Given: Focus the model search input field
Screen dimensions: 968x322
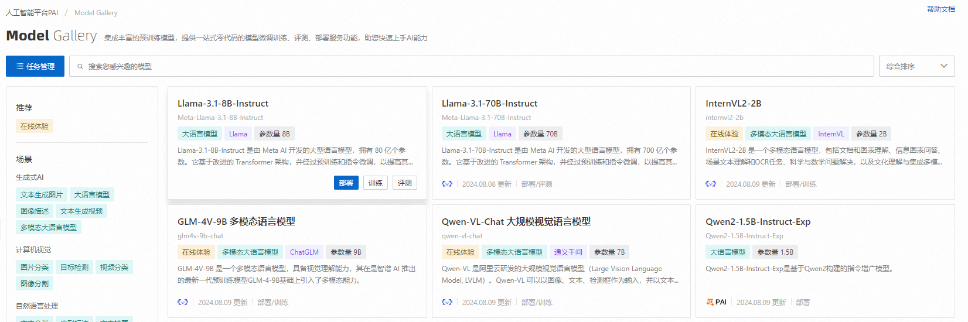Looking at the screenshot, I should 472,66.
